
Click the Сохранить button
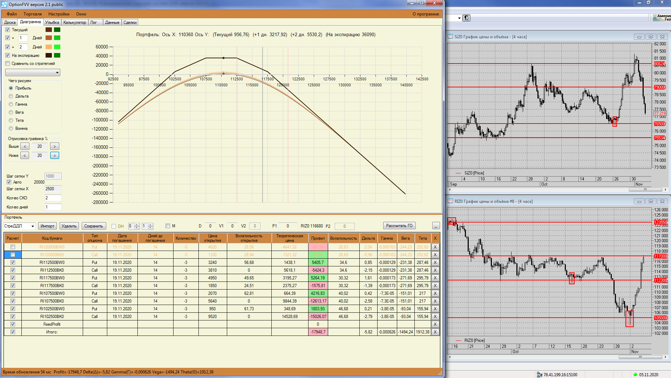point(94,226)
